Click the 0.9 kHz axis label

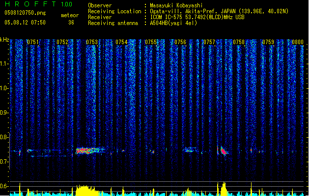click(x=3, y=113)
